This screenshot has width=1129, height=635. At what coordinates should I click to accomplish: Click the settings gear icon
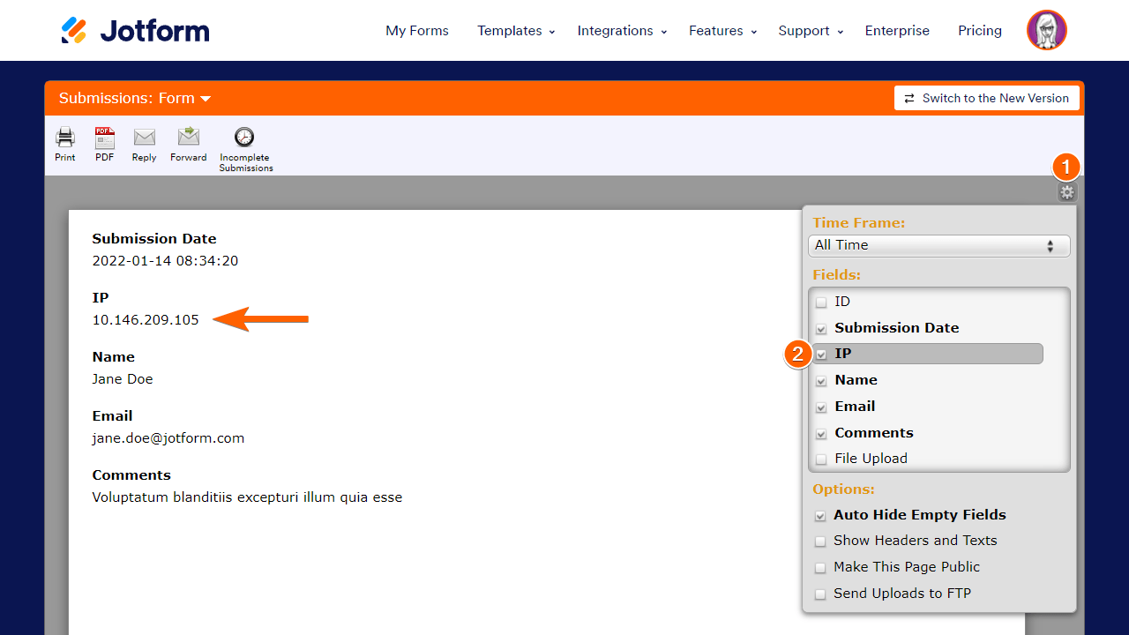pyautogui.click(x=1067, y=192)
